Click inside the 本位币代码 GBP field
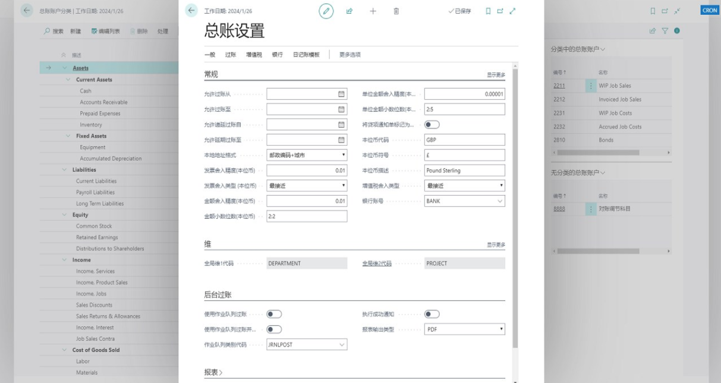721x383 pixels. [x=464, y=140]
